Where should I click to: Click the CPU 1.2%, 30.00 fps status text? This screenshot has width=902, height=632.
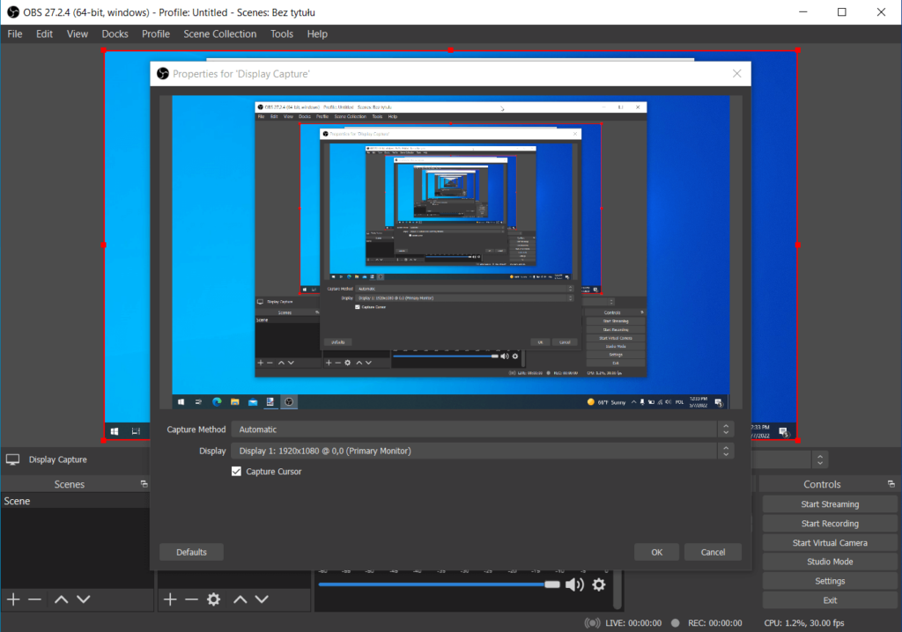click(x=804, y=623)
